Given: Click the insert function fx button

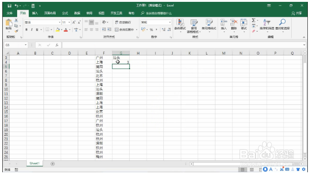Looking at the screenshot, I should (x=57, y=45).
